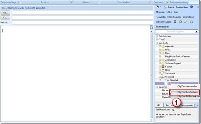
Task: Expand the Allgemein folder in the tree
Action: 160,46
